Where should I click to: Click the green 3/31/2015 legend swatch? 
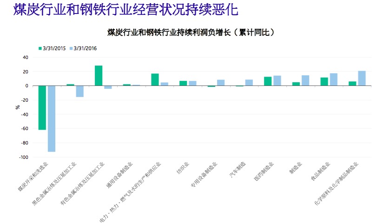[40, 48]
